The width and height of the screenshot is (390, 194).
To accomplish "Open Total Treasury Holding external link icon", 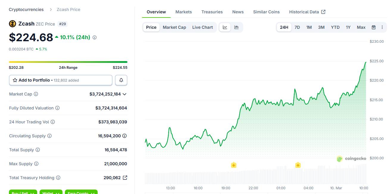I will coord(125,177).
